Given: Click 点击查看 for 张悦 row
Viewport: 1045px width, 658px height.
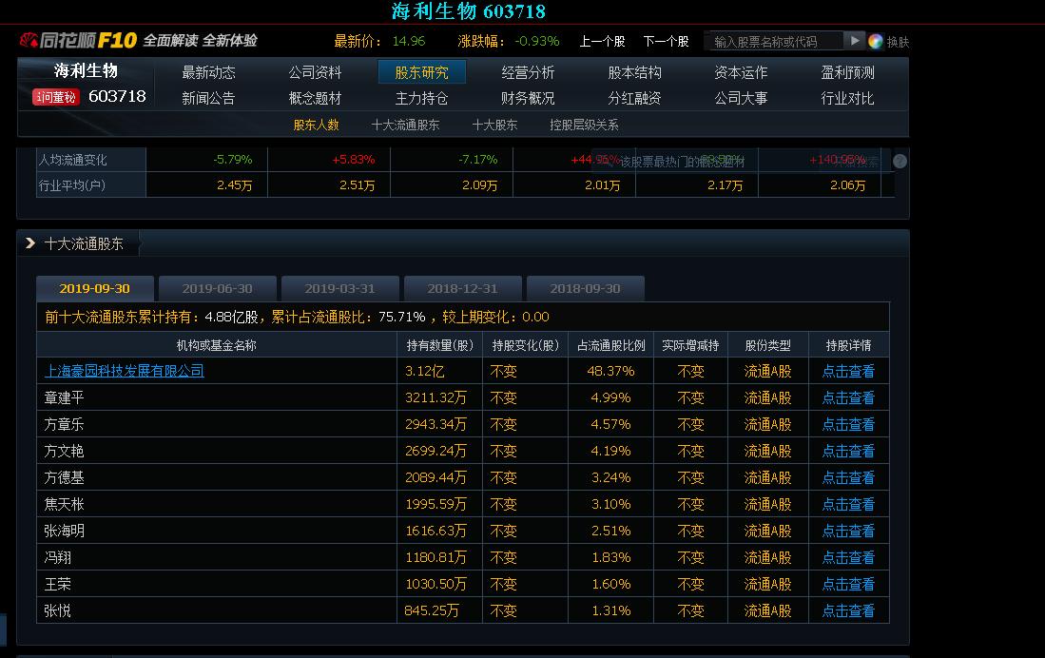Looking at the screenshot, I should [x=847, y=610].
